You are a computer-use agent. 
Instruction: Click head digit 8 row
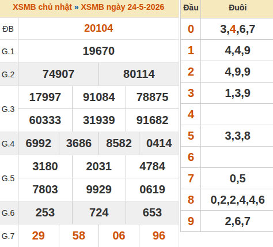pyautogui.click(x=227, y=200)
